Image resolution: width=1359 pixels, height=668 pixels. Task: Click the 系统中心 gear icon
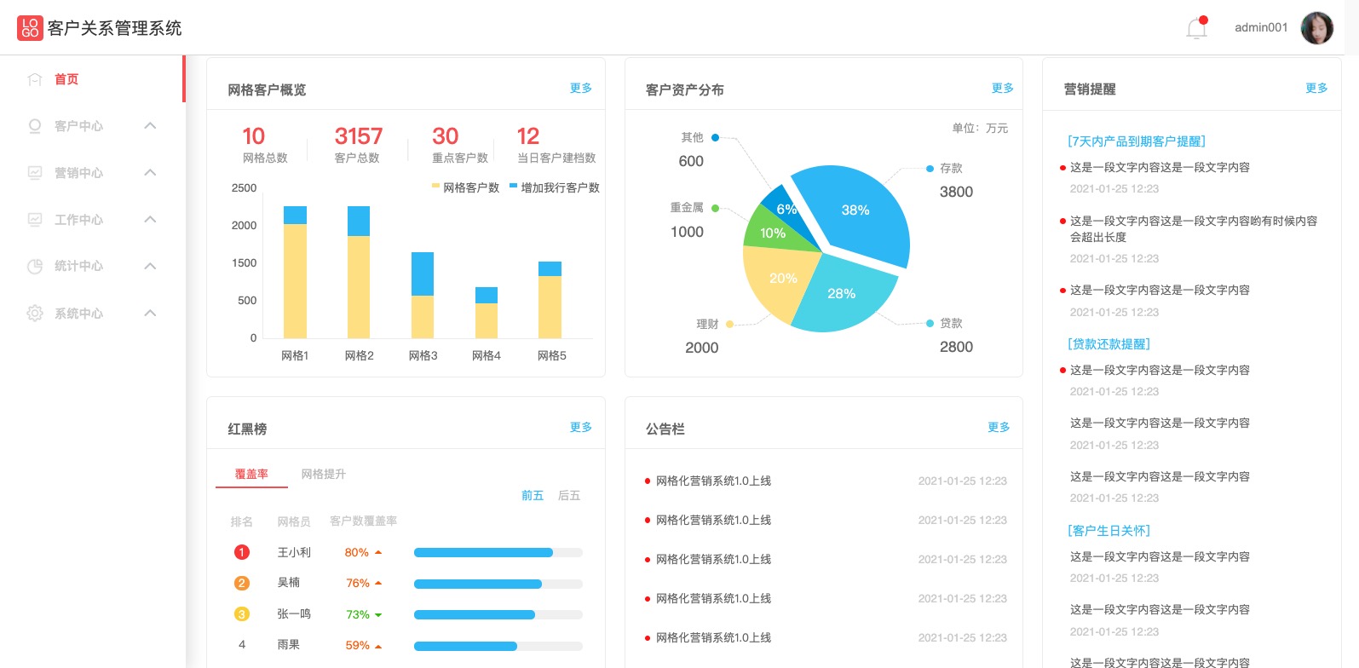pyautogui.click(x=35, y=314)
